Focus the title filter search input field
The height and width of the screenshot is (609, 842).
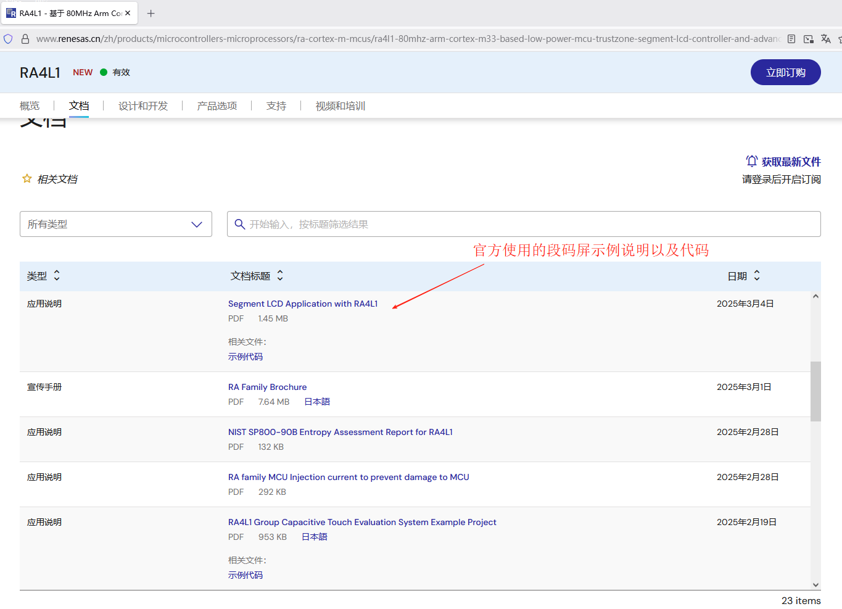(524, 224)
